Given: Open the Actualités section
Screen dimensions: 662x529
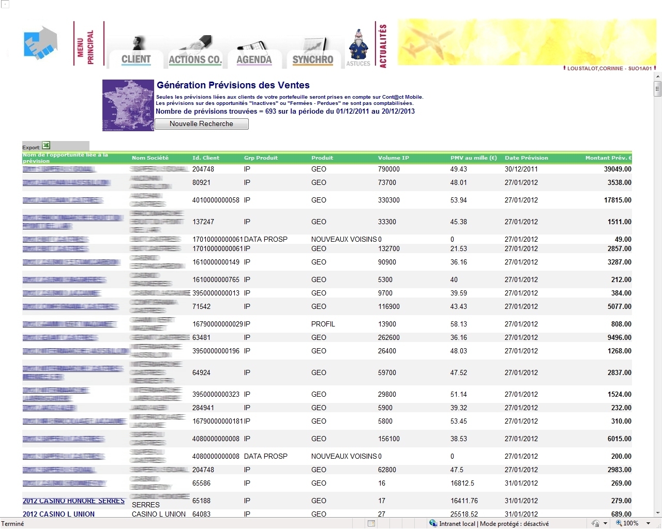Looking at the screenshot, I should [383, 45].
